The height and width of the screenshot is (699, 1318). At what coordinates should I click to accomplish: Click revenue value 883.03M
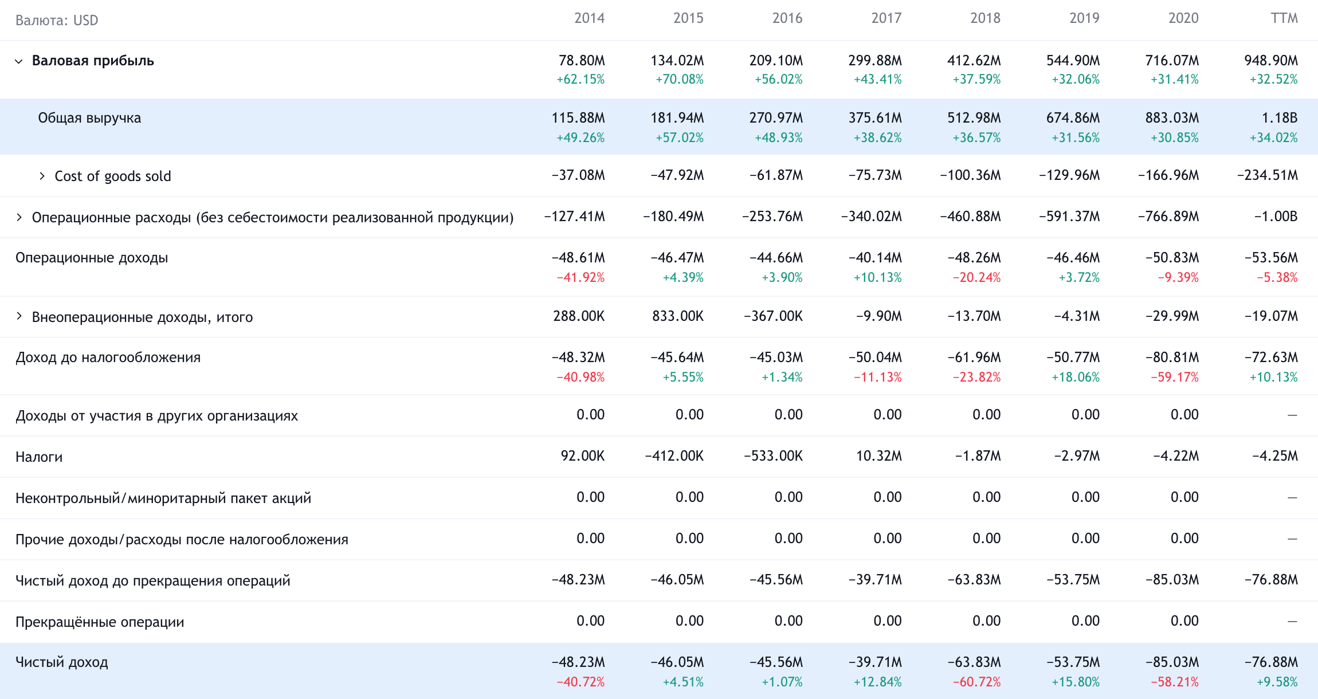pyautogui.click(x=1172, y=118)
